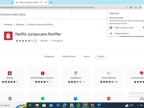Click the chrome web store title

tap(13, 14)
